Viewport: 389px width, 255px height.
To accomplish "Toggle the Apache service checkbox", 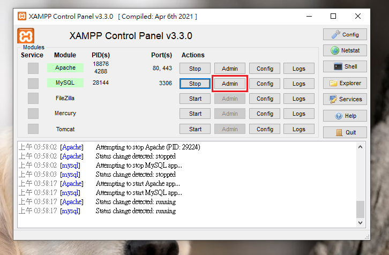I will coord(33,68).
